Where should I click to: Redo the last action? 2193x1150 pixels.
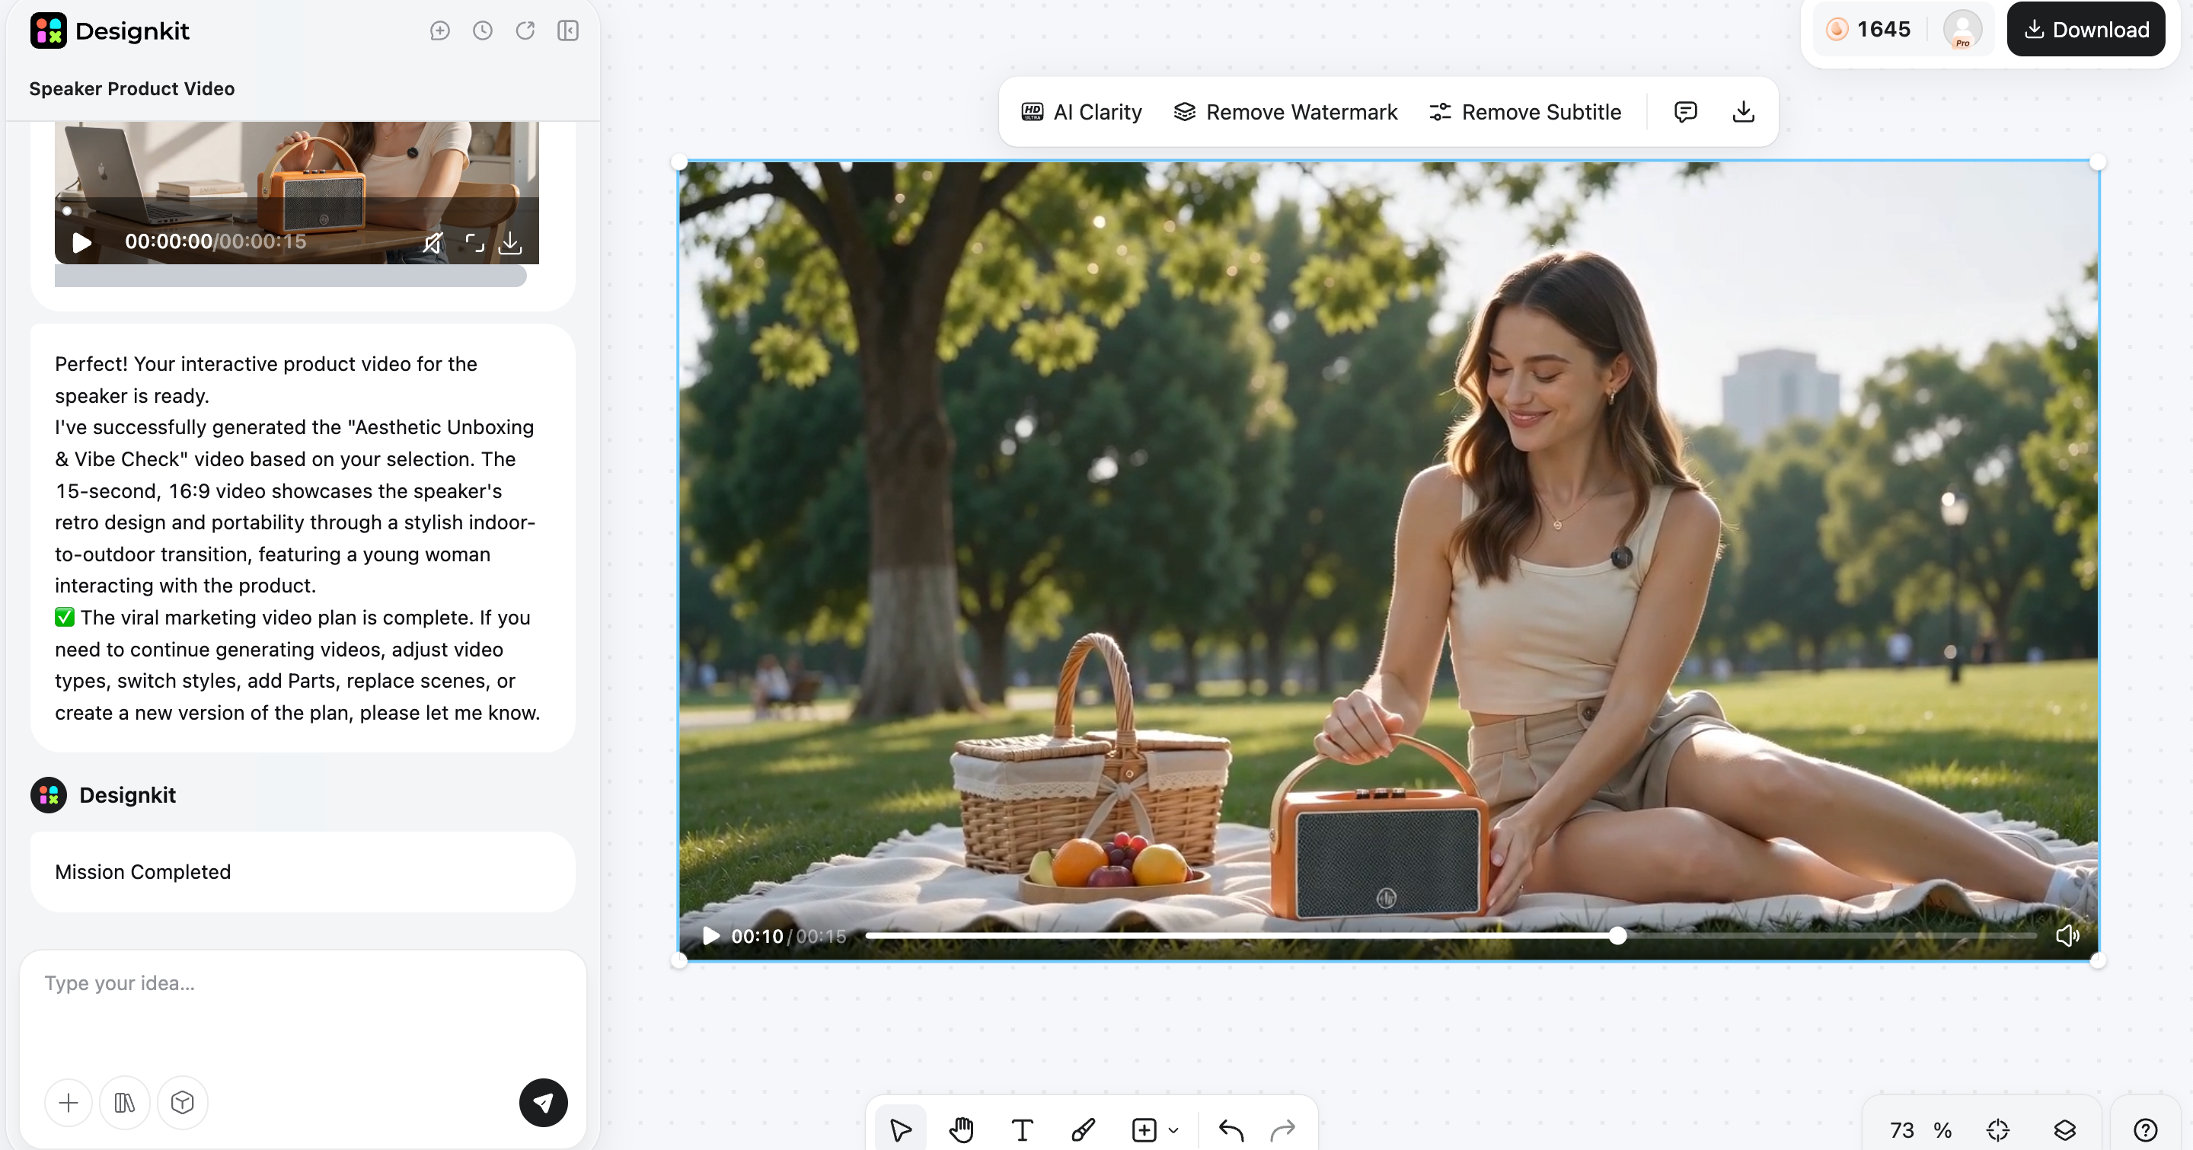pyautogui.click(x=1283, y=1129)
